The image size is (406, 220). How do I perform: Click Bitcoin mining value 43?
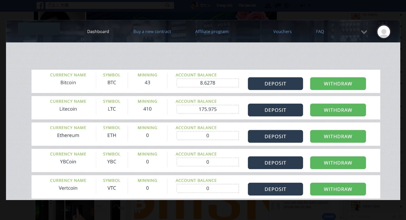[x=147, y=82]
